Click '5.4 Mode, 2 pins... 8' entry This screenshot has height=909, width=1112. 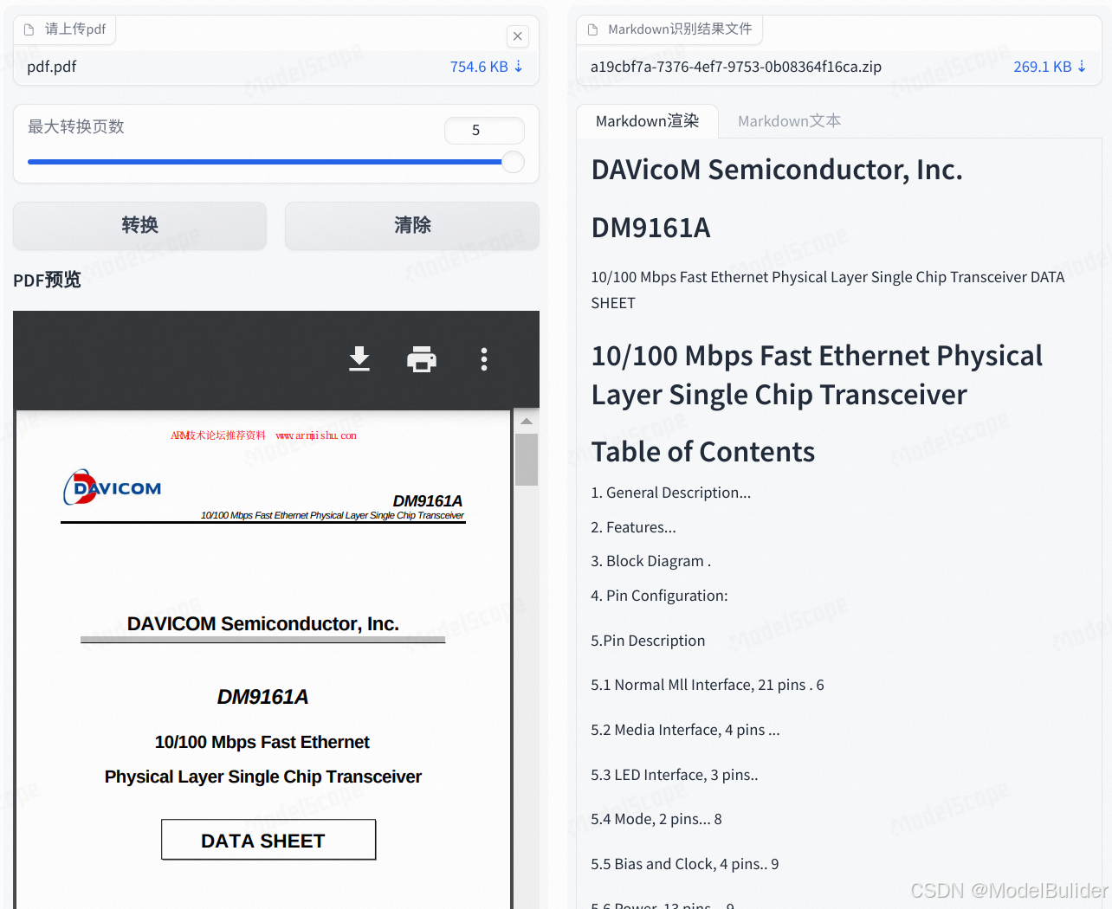point(656,819)
